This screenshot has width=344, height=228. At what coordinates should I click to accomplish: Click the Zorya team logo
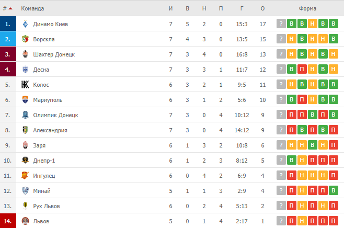click(x=25, y=145)
